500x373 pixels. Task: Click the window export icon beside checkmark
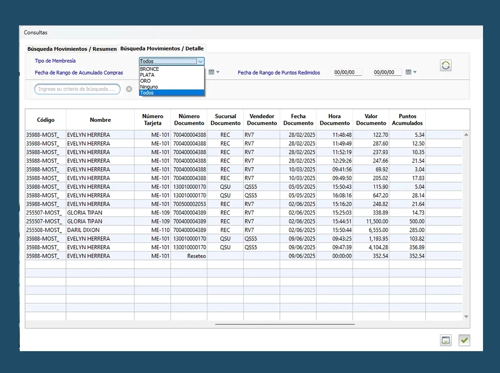pyautogui.click(x=446, y=340)
